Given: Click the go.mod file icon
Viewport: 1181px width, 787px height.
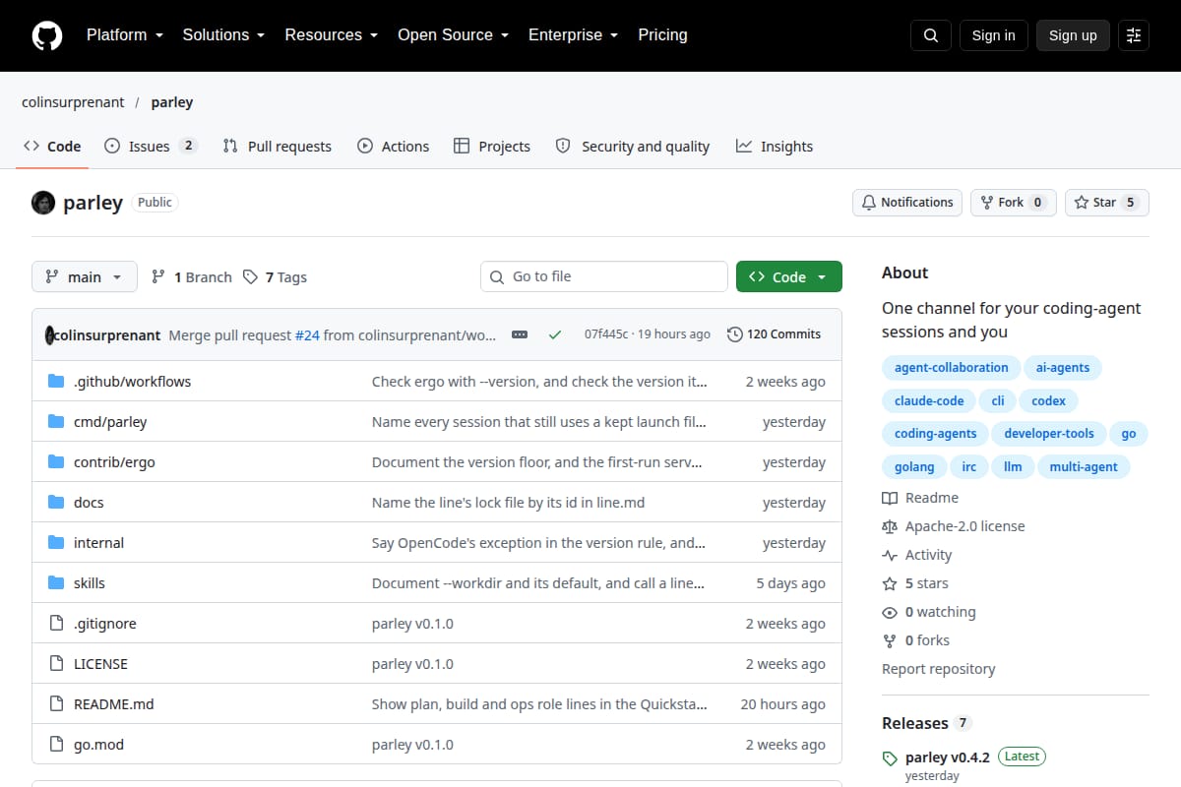Looking at the screenshot, I should 56,745.
